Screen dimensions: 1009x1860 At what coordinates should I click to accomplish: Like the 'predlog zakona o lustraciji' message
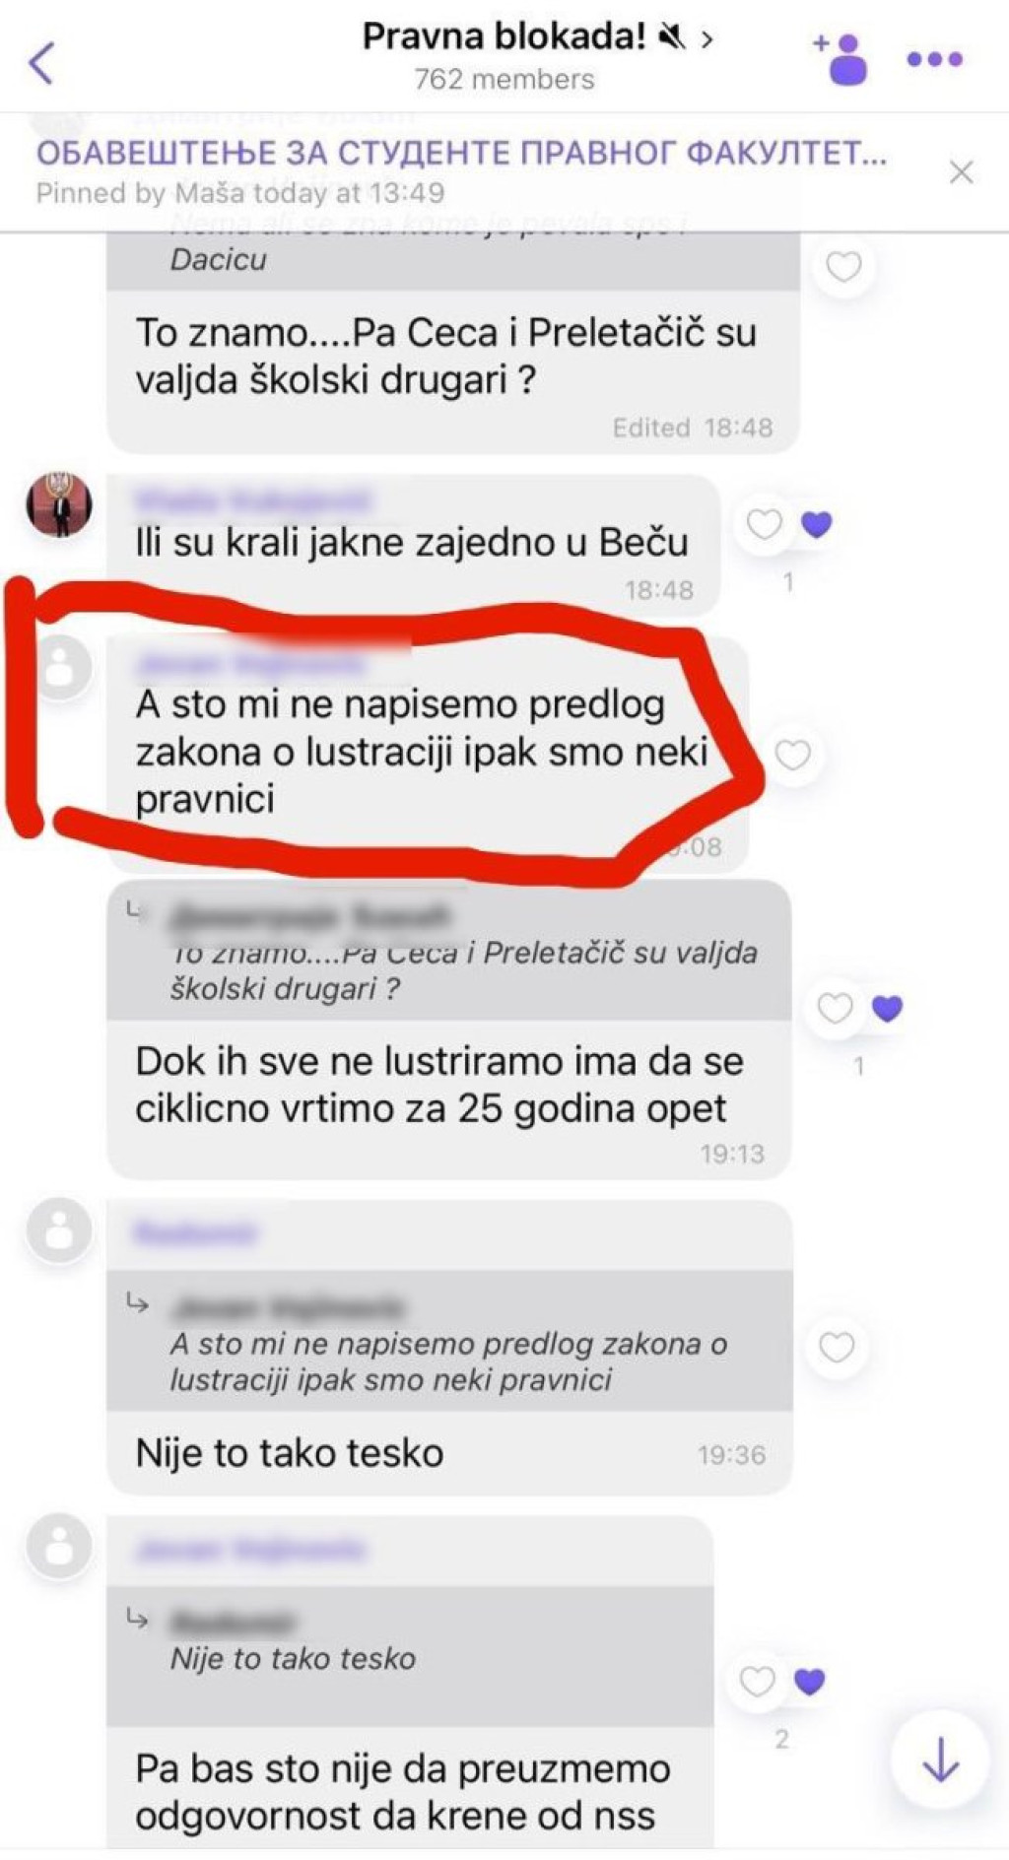(792, 755)
